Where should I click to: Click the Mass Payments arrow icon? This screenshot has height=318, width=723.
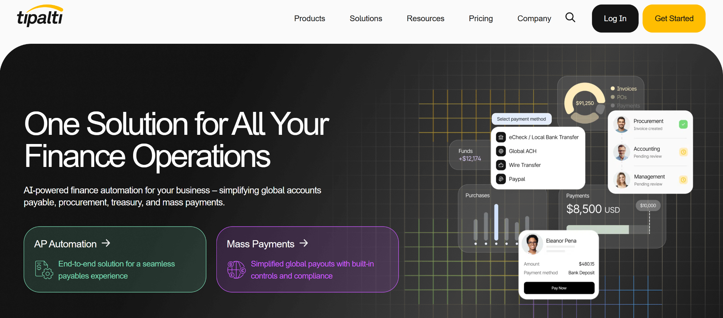(x=304, y=243)
